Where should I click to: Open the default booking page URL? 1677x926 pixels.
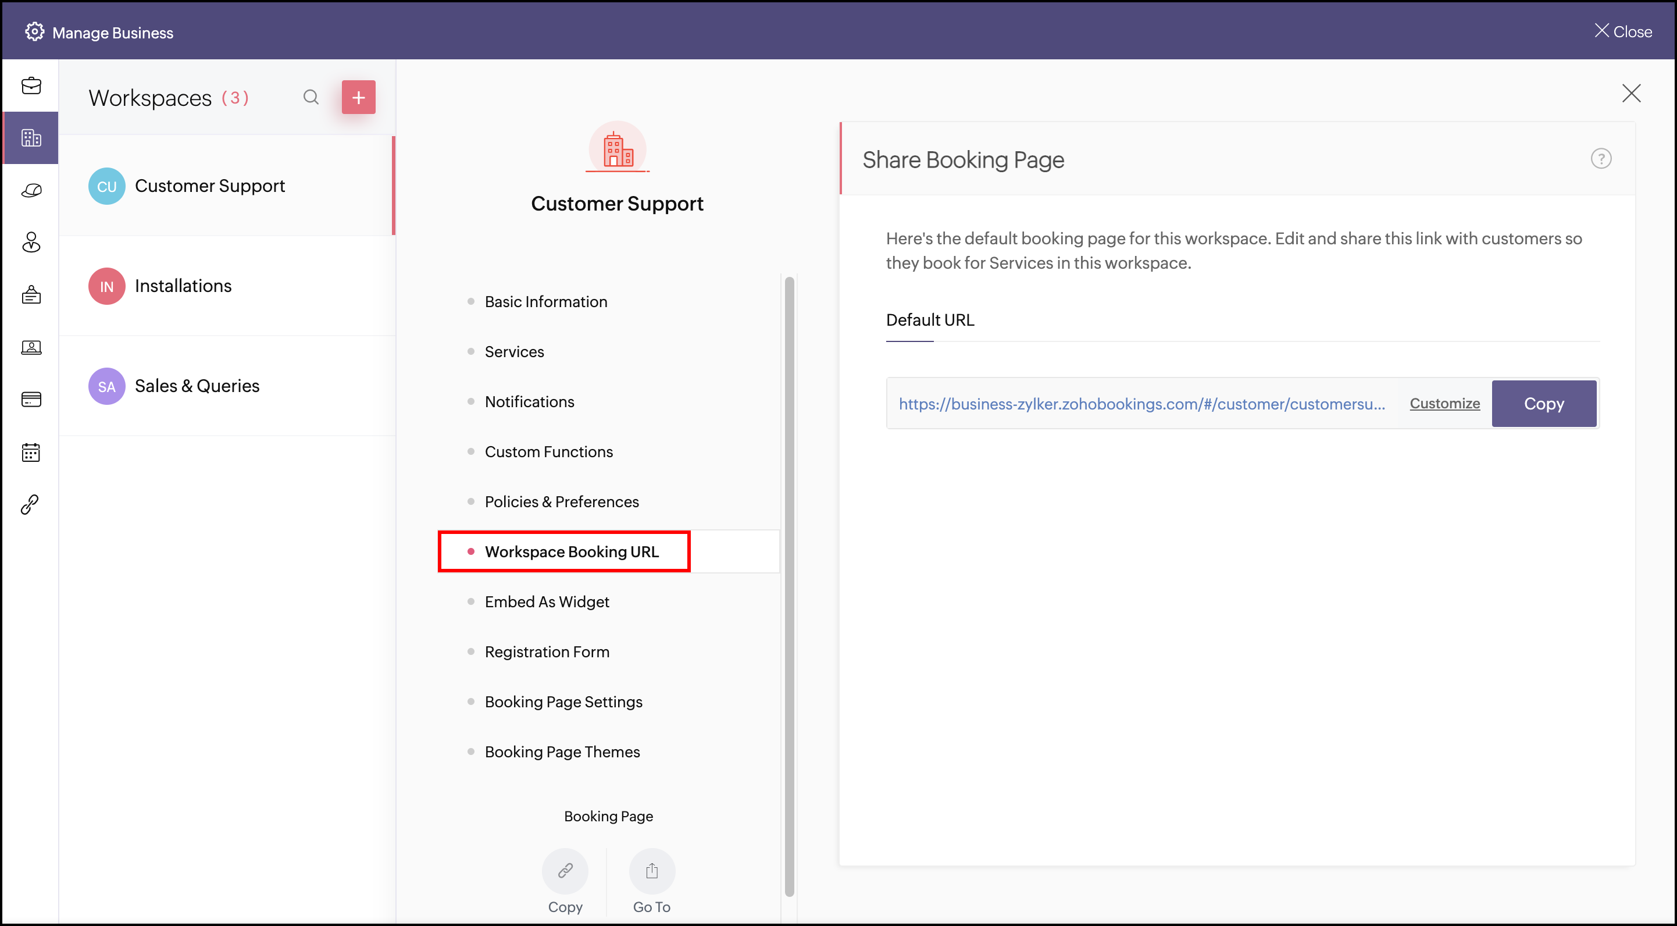1141,404
